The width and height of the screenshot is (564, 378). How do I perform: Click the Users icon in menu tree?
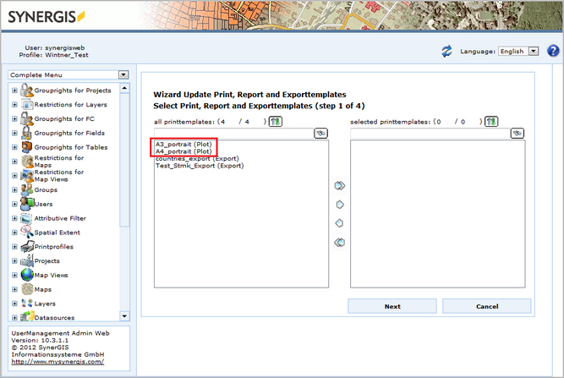click(27, 204)
